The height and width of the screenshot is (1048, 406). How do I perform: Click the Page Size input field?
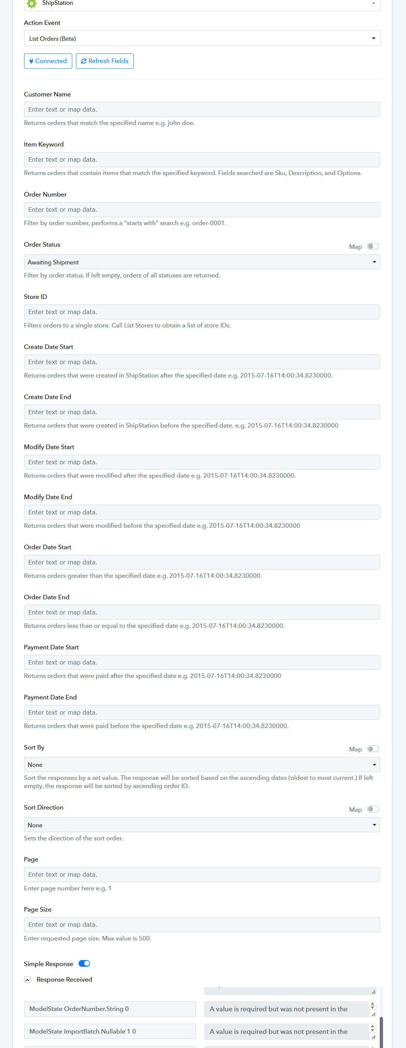click(202, 924)
